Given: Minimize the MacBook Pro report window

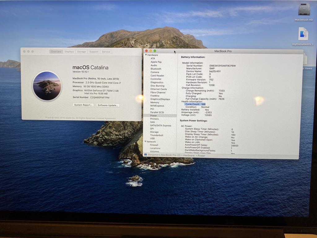Looking at the screenshot, I should (151, 51).
